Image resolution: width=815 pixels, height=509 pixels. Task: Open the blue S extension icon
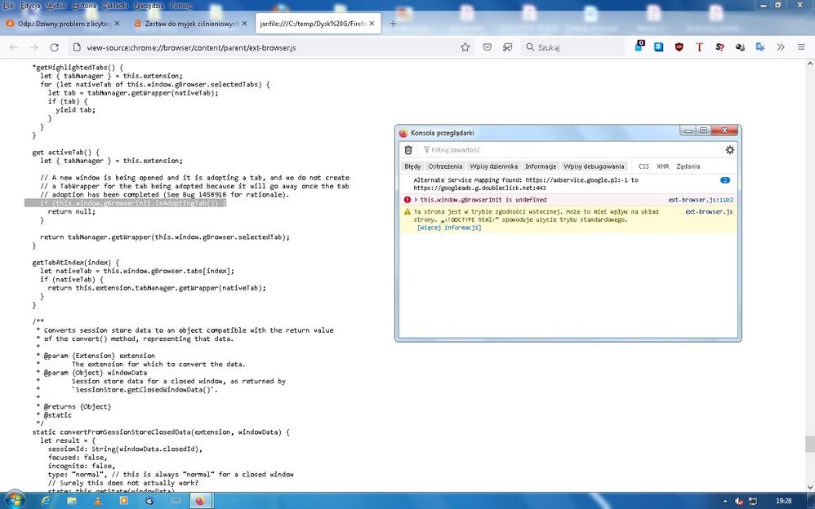658,47
